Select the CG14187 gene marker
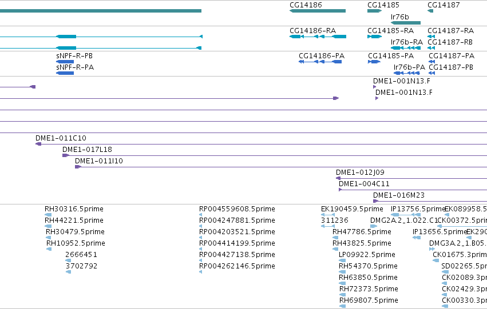487x309 pixels. point(430,11)
